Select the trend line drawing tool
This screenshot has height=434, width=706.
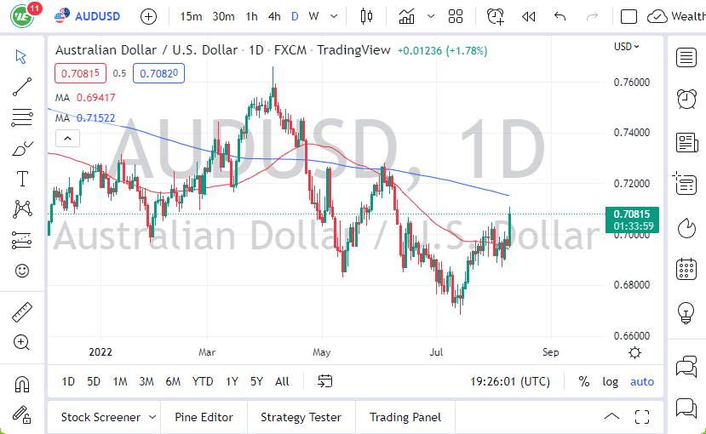tap(22, 86)
